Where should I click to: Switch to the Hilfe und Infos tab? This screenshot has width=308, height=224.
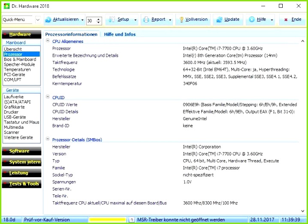pyautogui.click(x=120, y=34)
